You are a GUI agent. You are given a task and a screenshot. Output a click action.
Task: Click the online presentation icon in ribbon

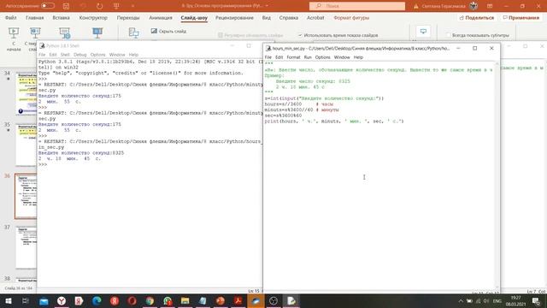[65, 33]
